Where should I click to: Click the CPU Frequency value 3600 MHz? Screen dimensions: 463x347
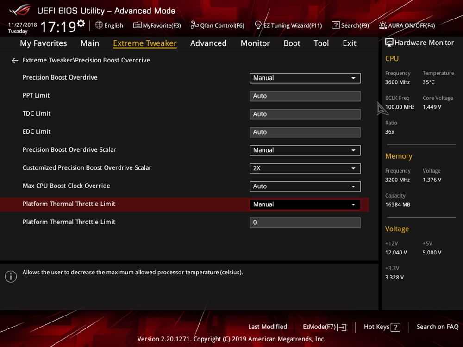coord(397,82)
